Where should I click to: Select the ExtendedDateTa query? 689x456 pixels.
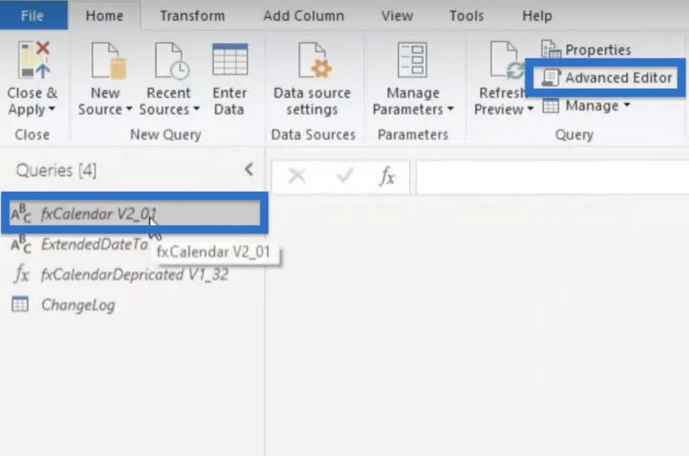95,244
